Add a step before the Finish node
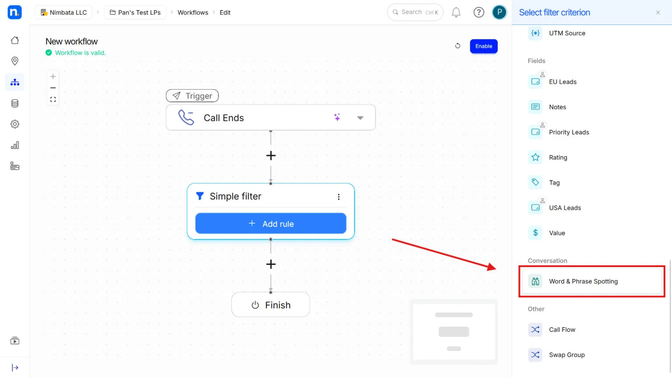 click(x=271, y=264)
